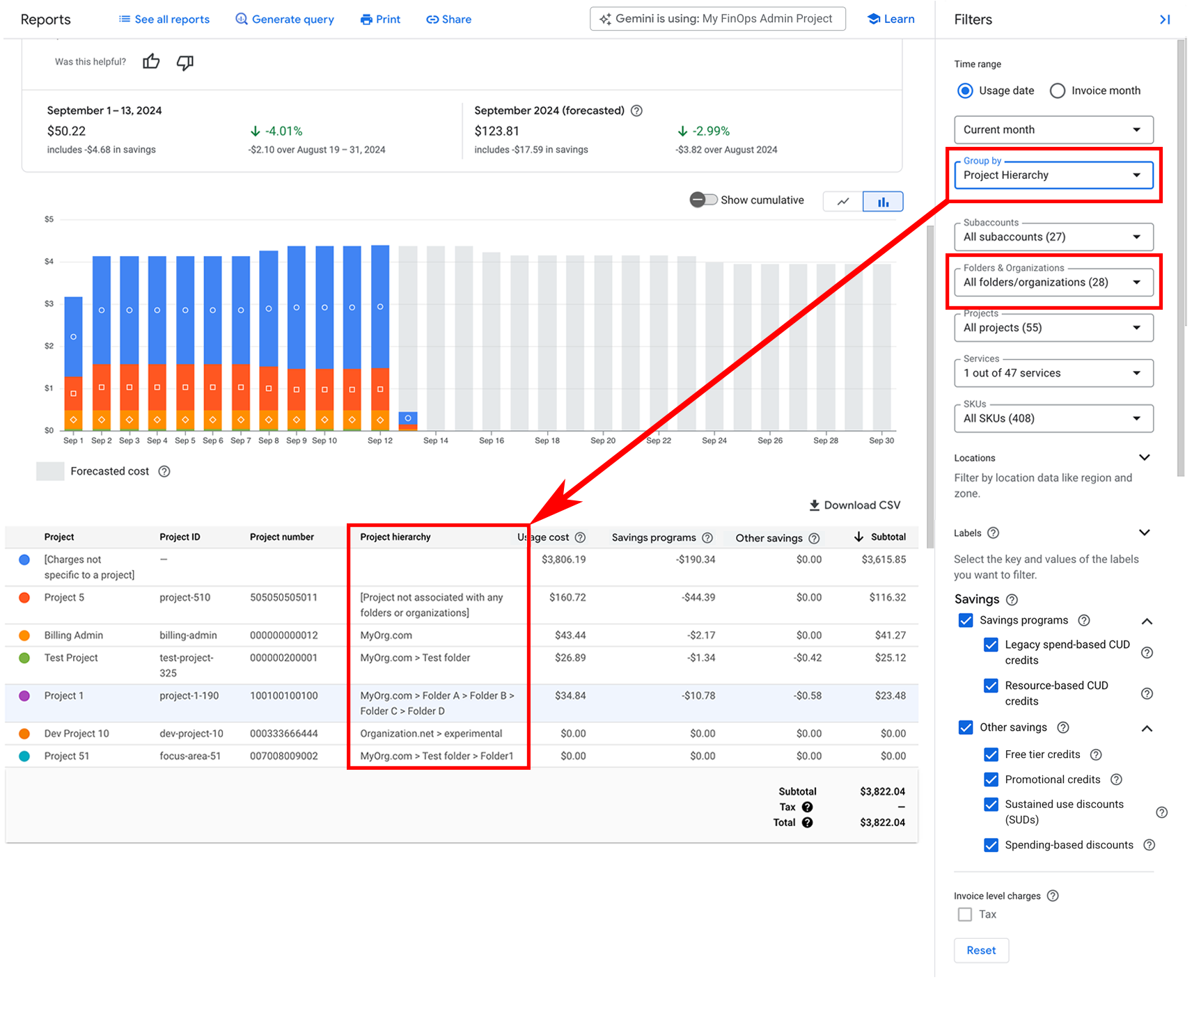Share the report via the Share icon
This screenshot has height=1021, width=1192.
tap(448, 19)
